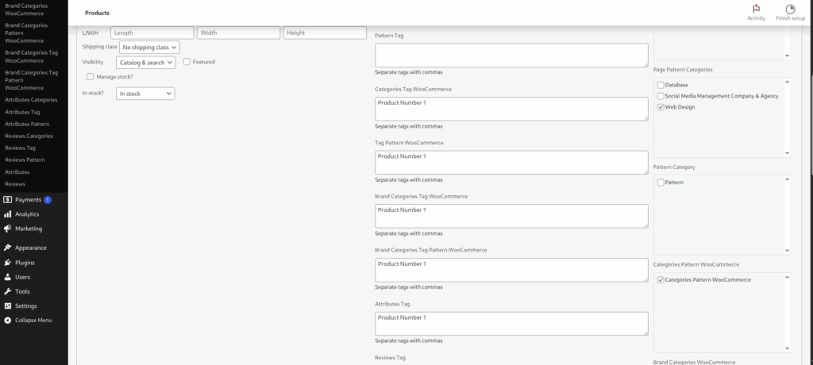The height and width of the screenshot is (365, 813).
Task: Check Social Media Management Company & Agency
Action: tap(661, 96)
